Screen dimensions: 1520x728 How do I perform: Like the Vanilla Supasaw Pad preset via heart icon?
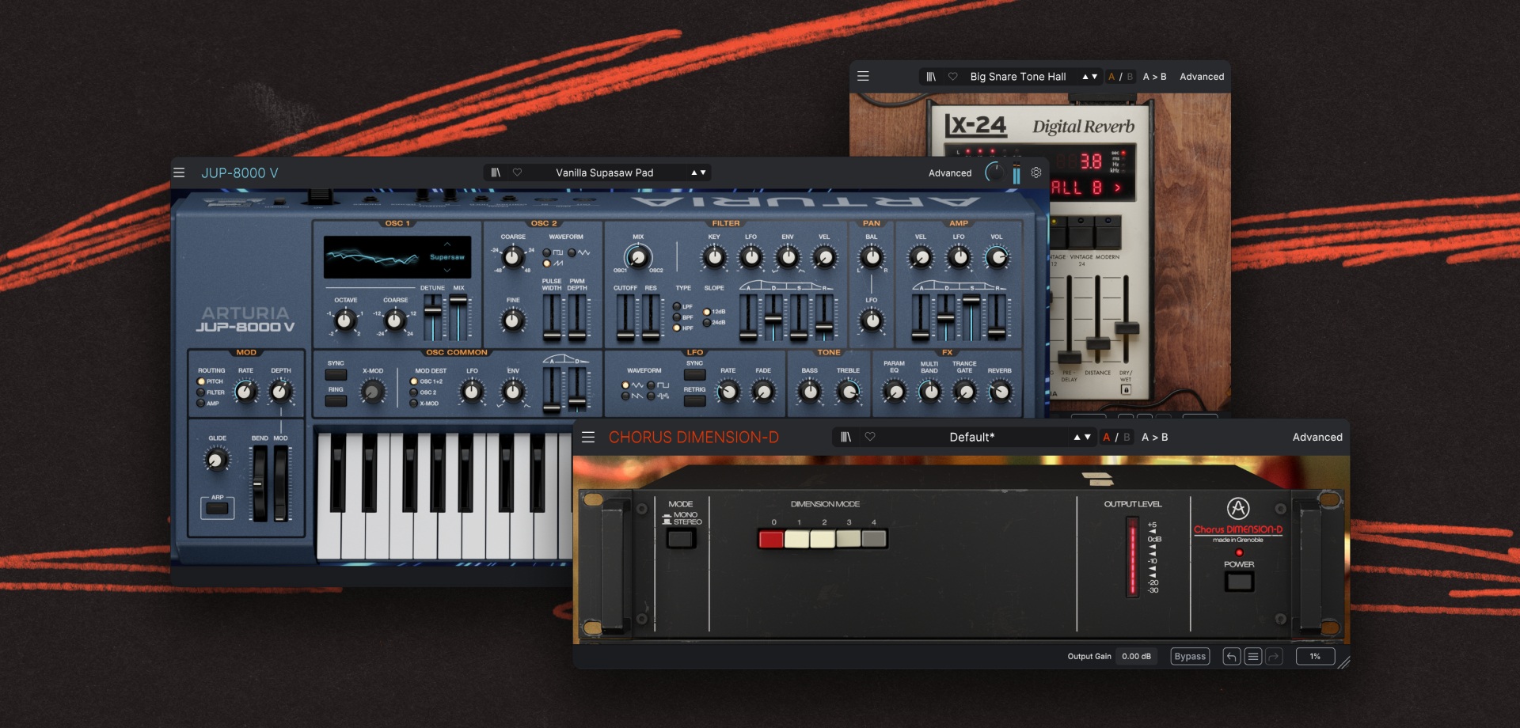(x=519, y=173)
